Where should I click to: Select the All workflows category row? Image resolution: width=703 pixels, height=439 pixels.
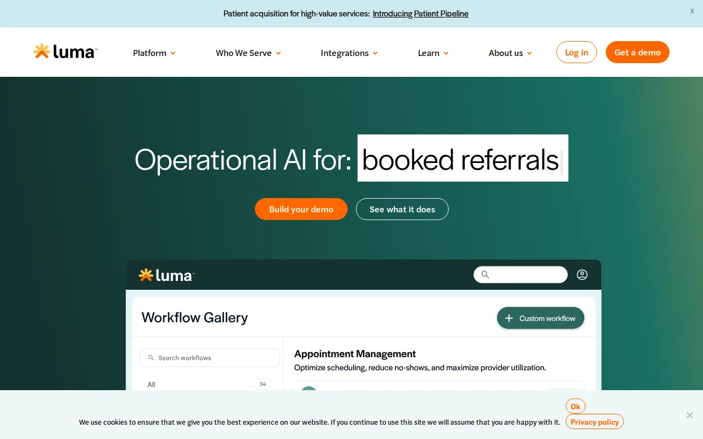[210, 384]
